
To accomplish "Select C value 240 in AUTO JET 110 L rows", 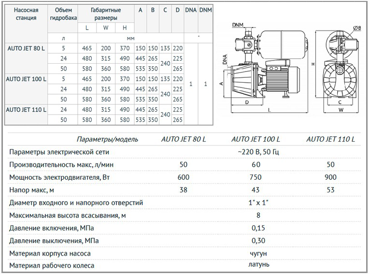I will tap(165, 115).
